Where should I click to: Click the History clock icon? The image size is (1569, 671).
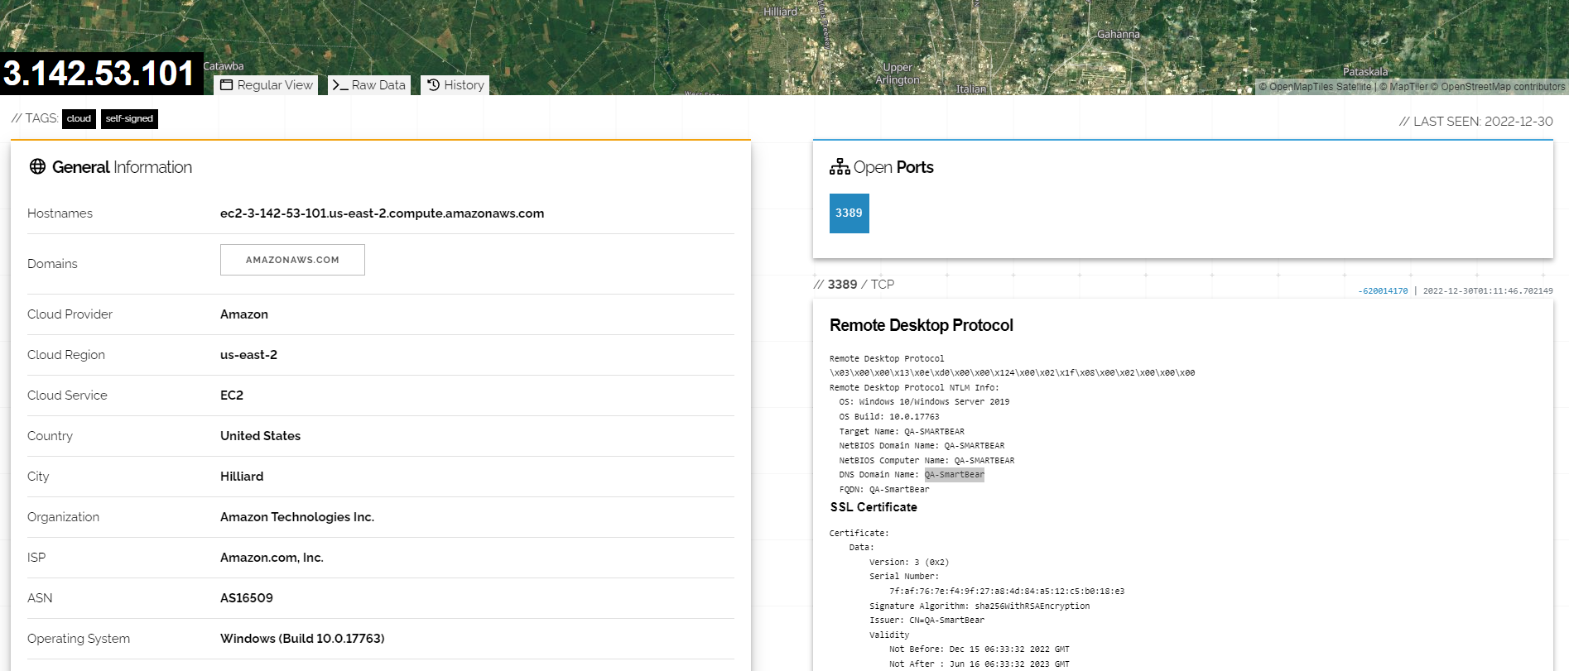[433, 85]
